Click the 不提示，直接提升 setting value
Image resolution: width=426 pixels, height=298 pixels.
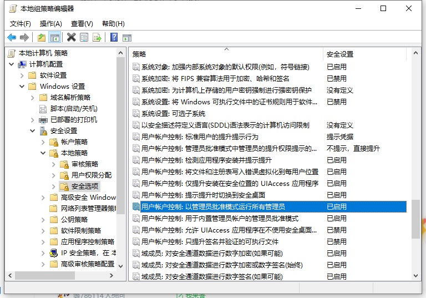(x=353, y=149)
